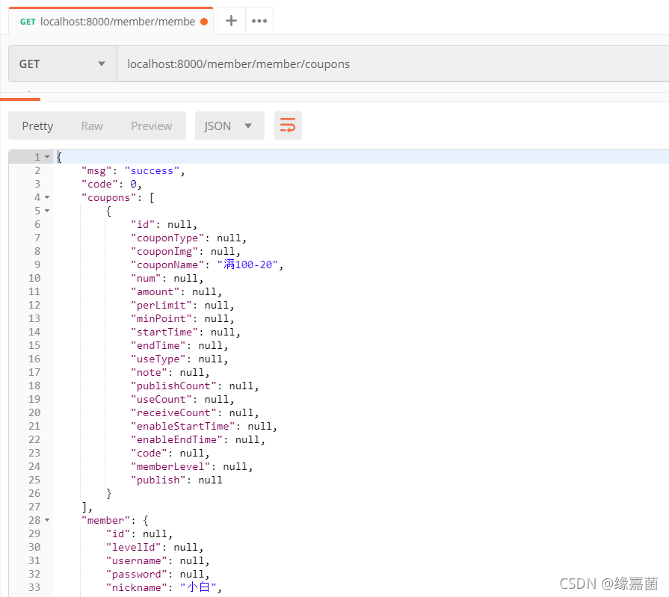Open a new request tab with plus icon

click(231, 21)
